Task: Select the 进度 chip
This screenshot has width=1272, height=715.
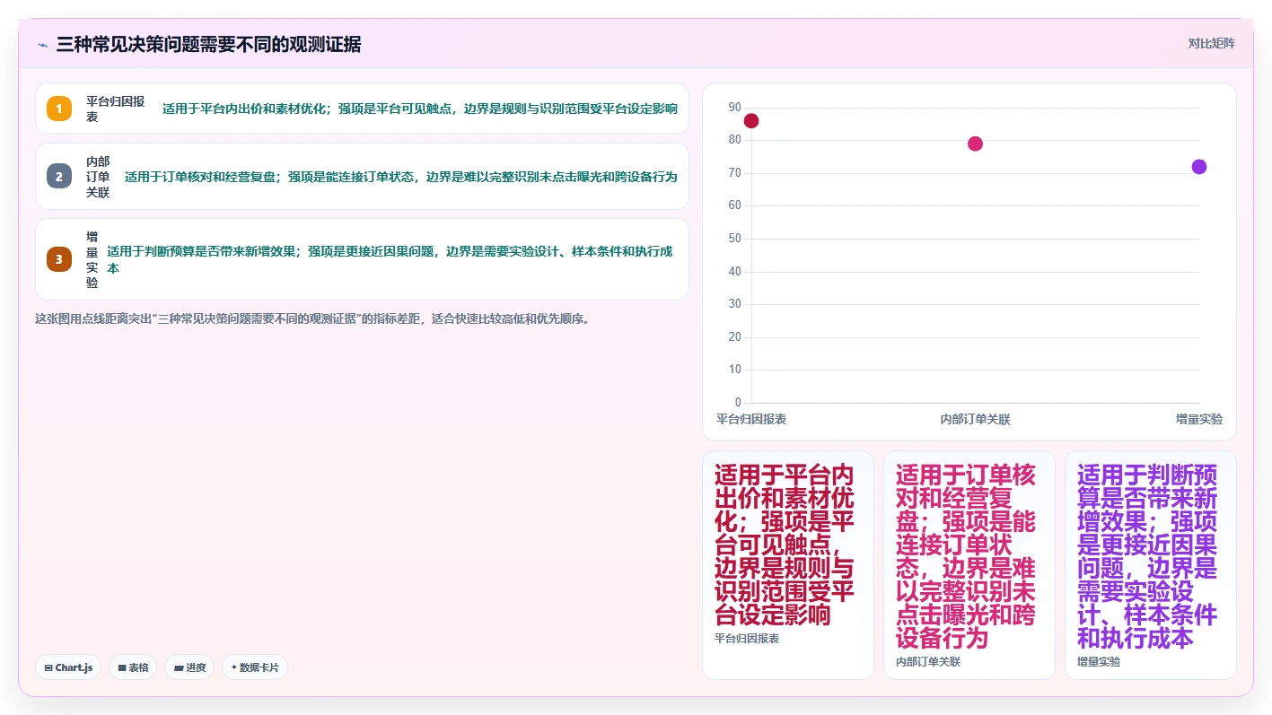Action: pos(189,667)
